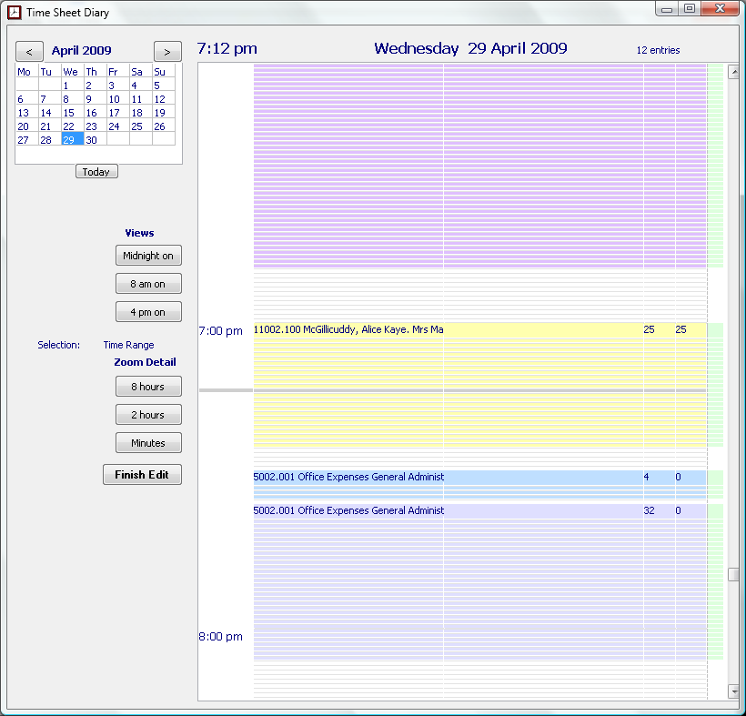Screen dimensions: 746x716
Task: Set zoom detail to Minutes
Action: [148, 443]
